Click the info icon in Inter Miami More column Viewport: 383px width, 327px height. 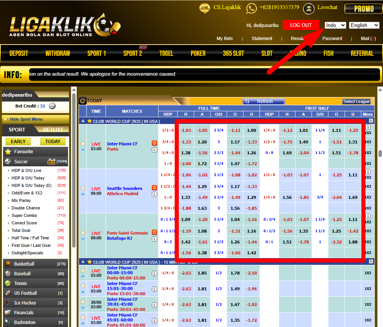(x=368, y=127)
